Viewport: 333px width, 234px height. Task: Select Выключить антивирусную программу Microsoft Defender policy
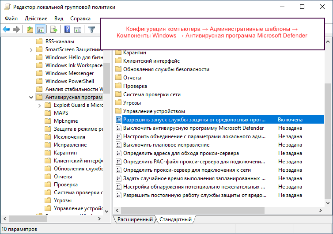[x=193, y=128]
